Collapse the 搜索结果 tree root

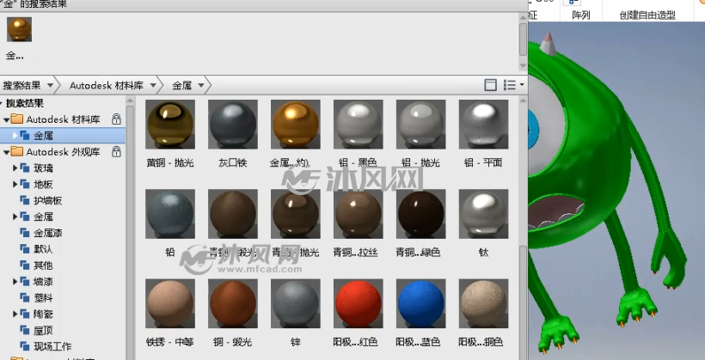tap(2, 103)
